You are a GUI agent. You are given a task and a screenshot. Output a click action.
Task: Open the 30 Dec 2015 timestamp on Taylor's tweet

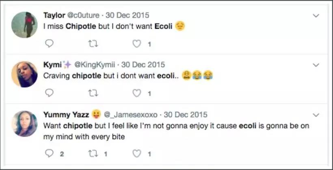[128, 15]
